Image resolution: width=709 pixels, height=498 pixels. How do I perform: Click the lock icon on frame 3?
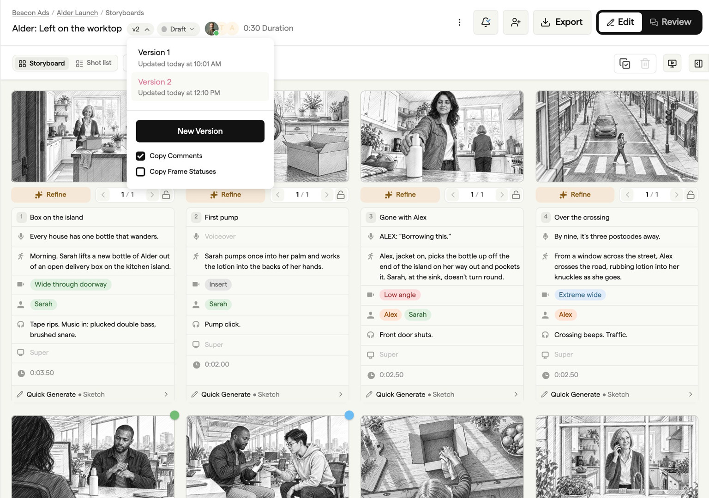coord(516,195)
